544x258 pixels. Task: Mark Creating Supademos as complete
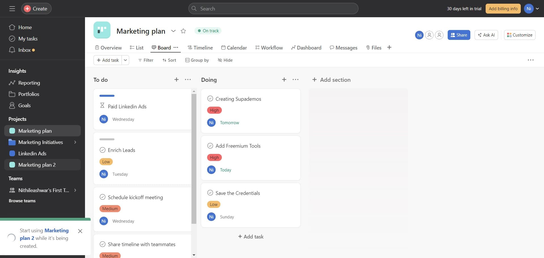(x=210, y=98)
